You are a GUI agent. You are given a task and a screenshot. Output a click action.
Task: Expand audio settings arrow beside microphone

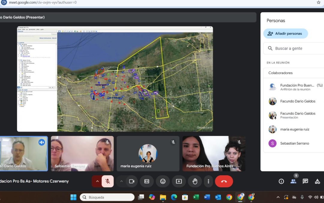tap(97, 181)
